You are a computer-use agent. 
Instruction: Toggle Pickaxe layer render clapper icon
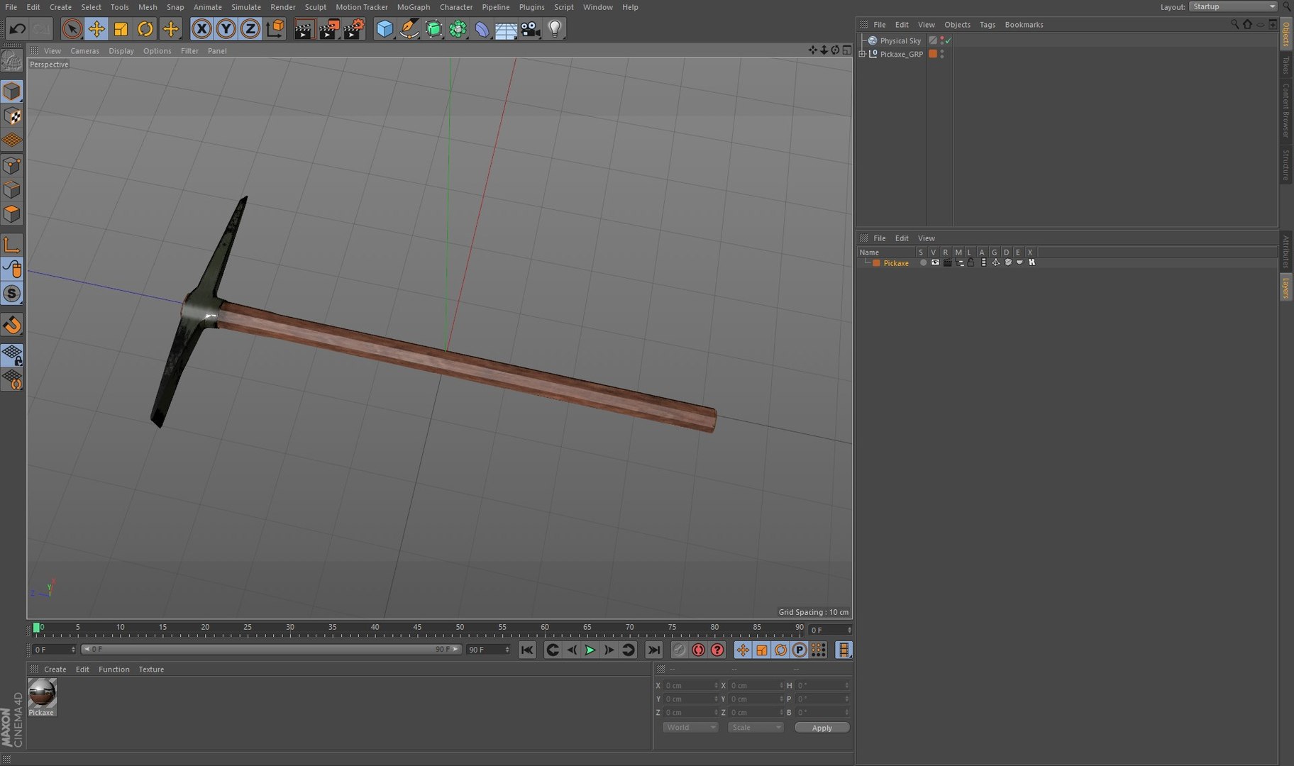point(947,263)
